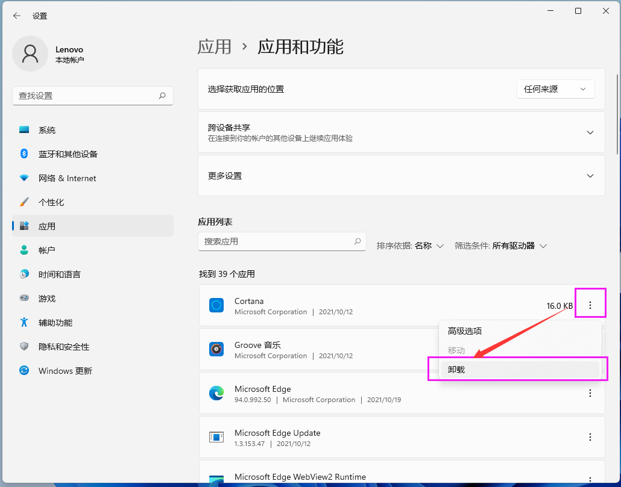Click the Apps (应用) breadcrumb link in the title
Screen dimensions: 621x487
(x=214, y=46)
